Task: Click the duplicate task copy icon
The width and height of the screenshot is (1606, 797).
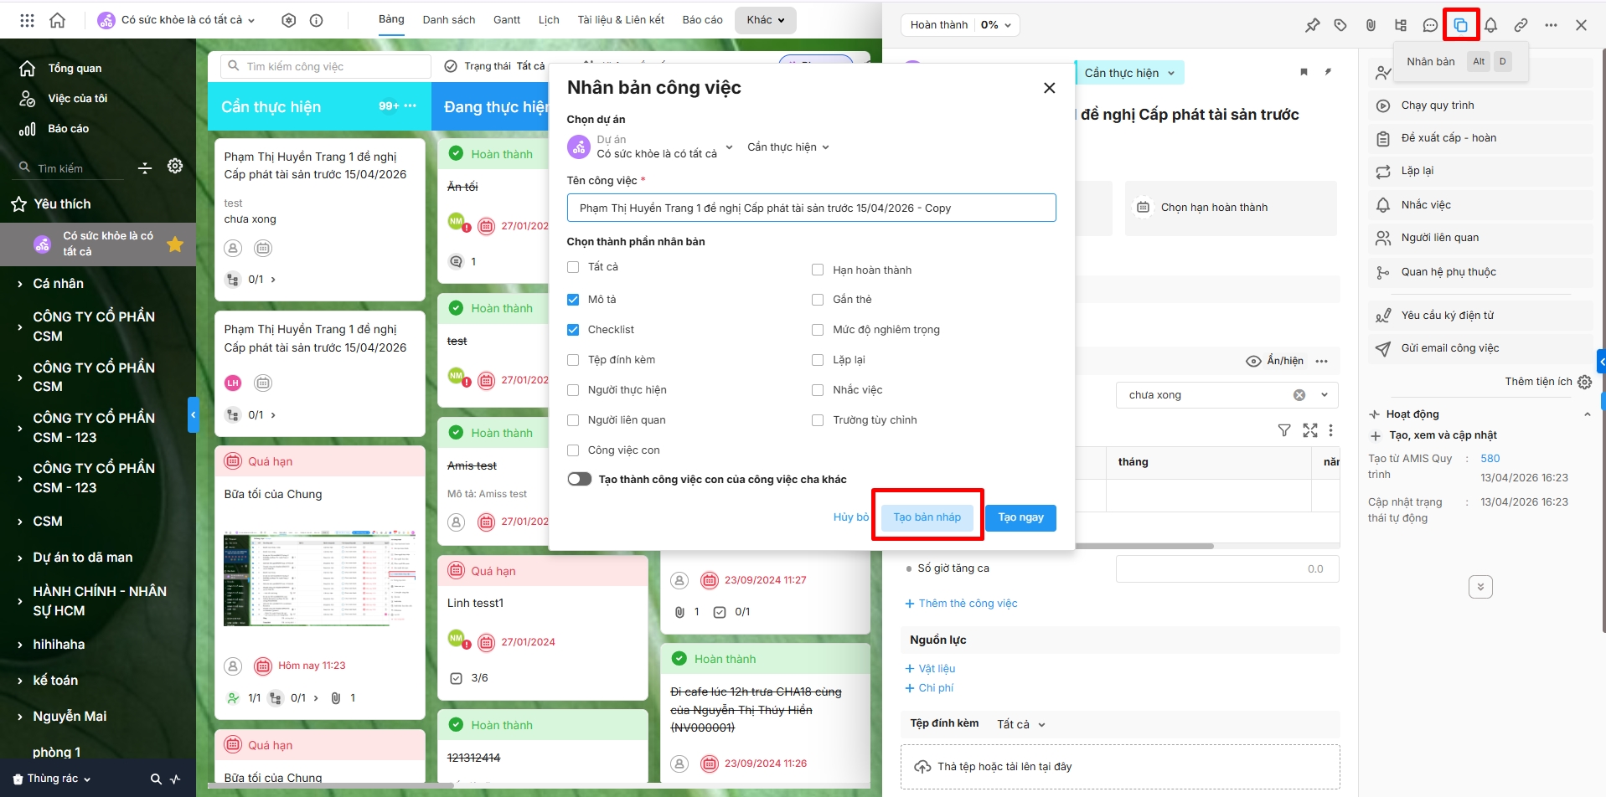Action: (x=1461, y=25)
